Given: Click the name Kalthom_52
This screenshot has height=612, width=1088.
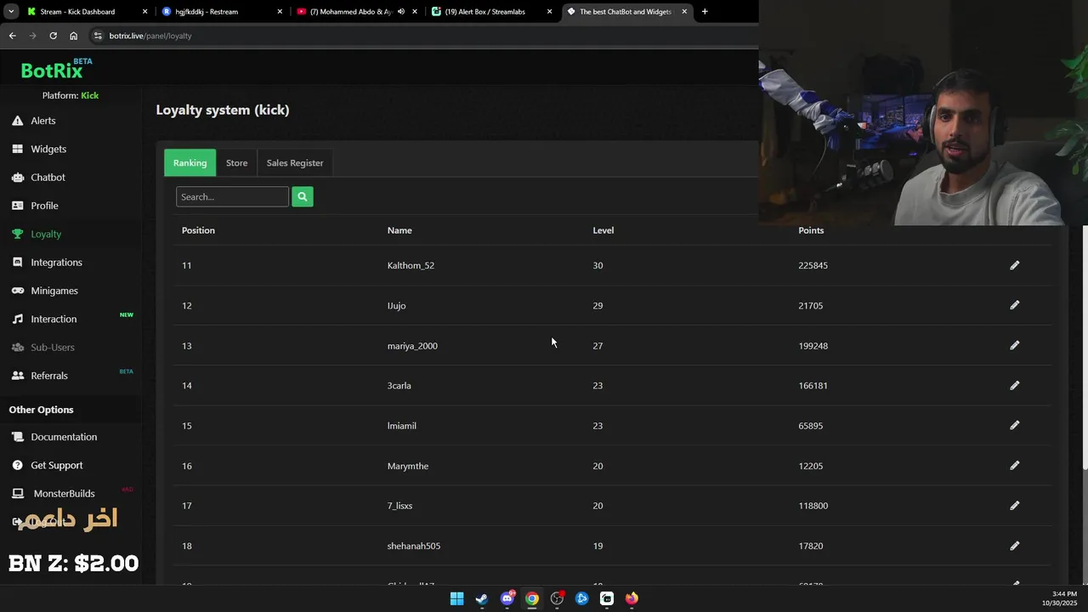Looking at the screenshot, I should (x=411, y=265).
